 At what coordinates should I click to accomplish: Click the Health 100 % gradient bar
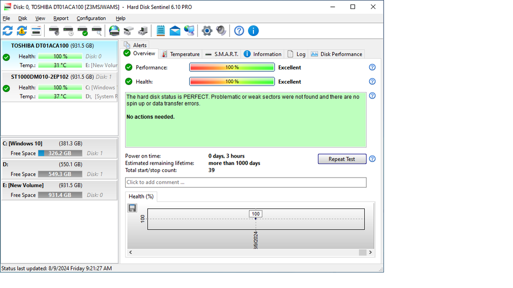(232, 81)
